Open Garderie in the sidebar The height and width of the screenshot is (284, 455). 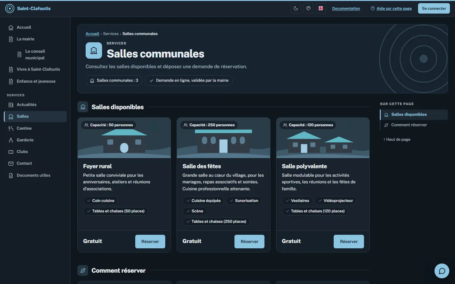(35, 140)
